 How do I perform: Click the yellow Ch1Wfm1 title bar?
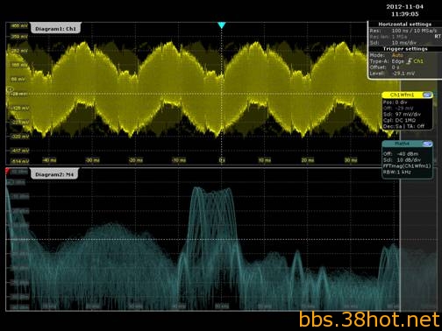[x=403, y=95]
